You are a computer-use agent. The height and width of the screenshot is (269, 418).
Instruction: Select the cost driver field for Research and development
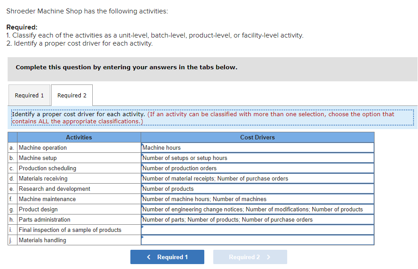coord(257,188)
